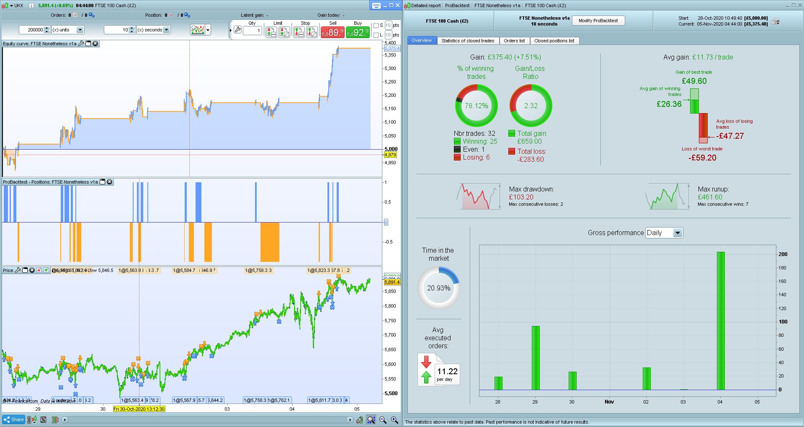
Task: Close the ProBacktest Positions panel
Action: (109, 182)
